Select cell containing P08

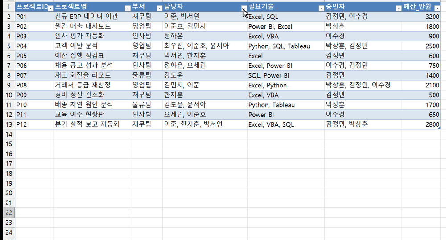[x=34, y=85]
